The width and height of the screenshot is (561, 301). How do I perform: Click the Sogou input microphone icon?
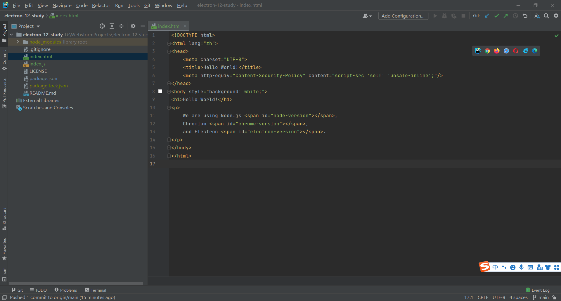pos(522,267)
